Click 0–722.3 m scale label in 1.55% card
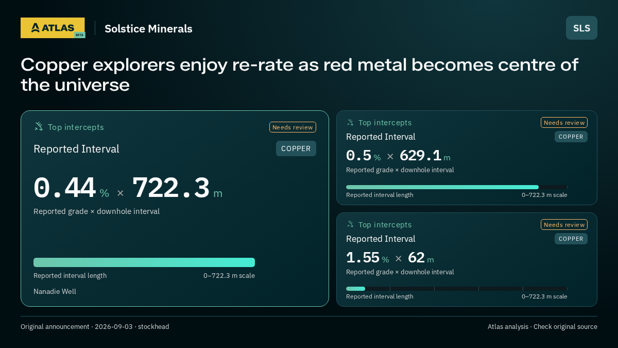 (544, 296)
